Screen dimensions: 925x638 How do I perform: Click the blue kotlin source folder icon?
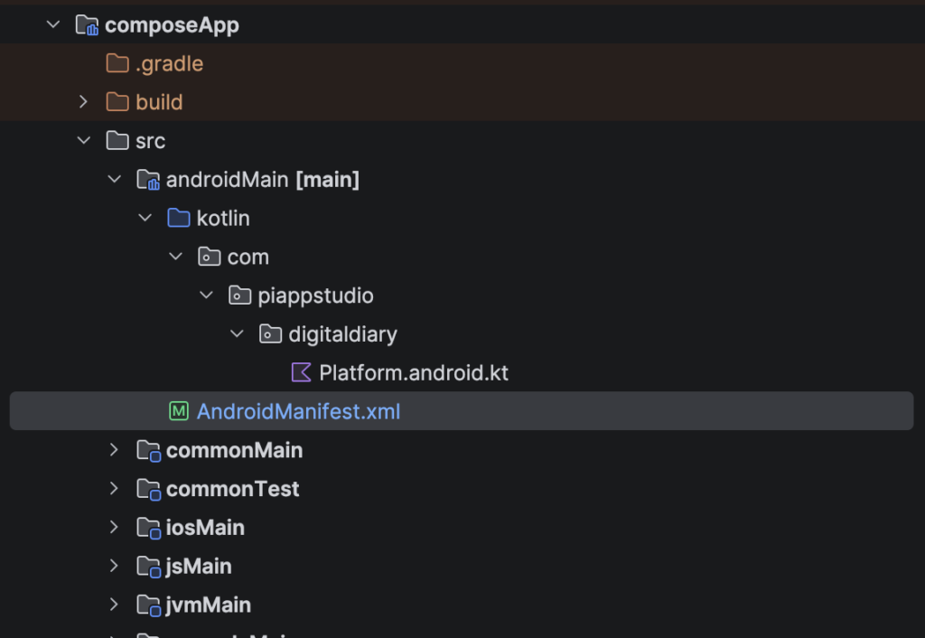(x=179, y=219)
